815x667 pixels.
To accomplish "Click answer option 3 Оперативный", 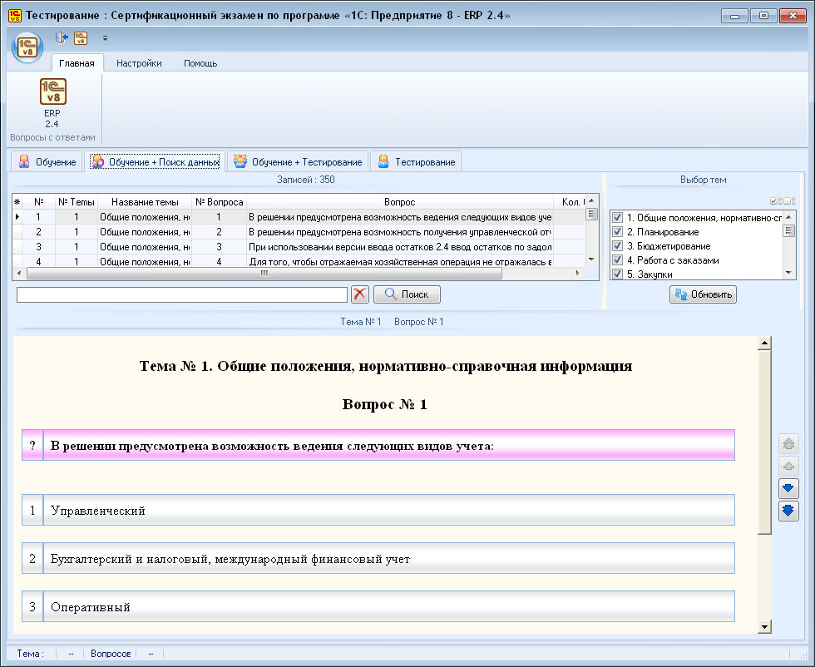I will [378, 606].
